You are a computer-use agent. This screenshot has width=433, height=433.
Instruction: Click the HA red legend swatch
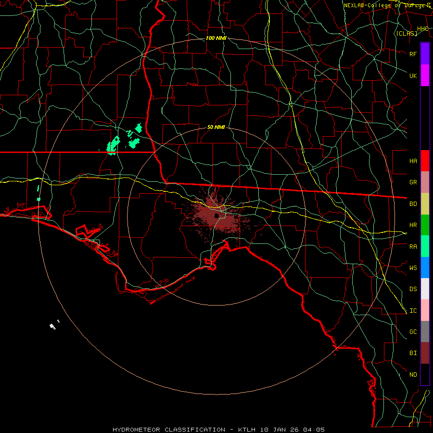click(425, 161)
